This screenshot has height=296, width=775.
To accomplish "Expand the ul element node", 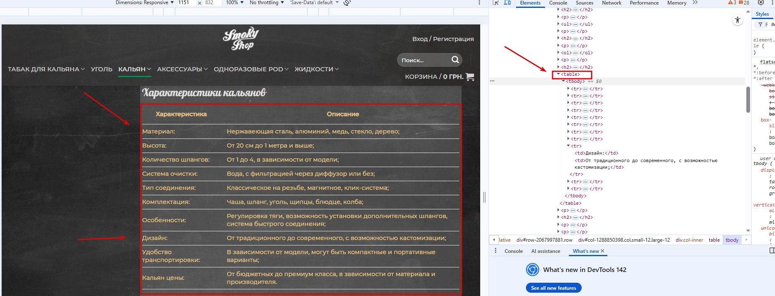I will click(x=558, y=24).
